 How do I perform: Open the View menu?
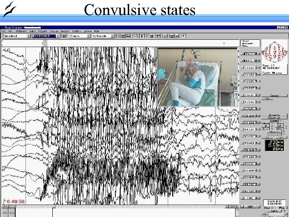pos(11,31)
